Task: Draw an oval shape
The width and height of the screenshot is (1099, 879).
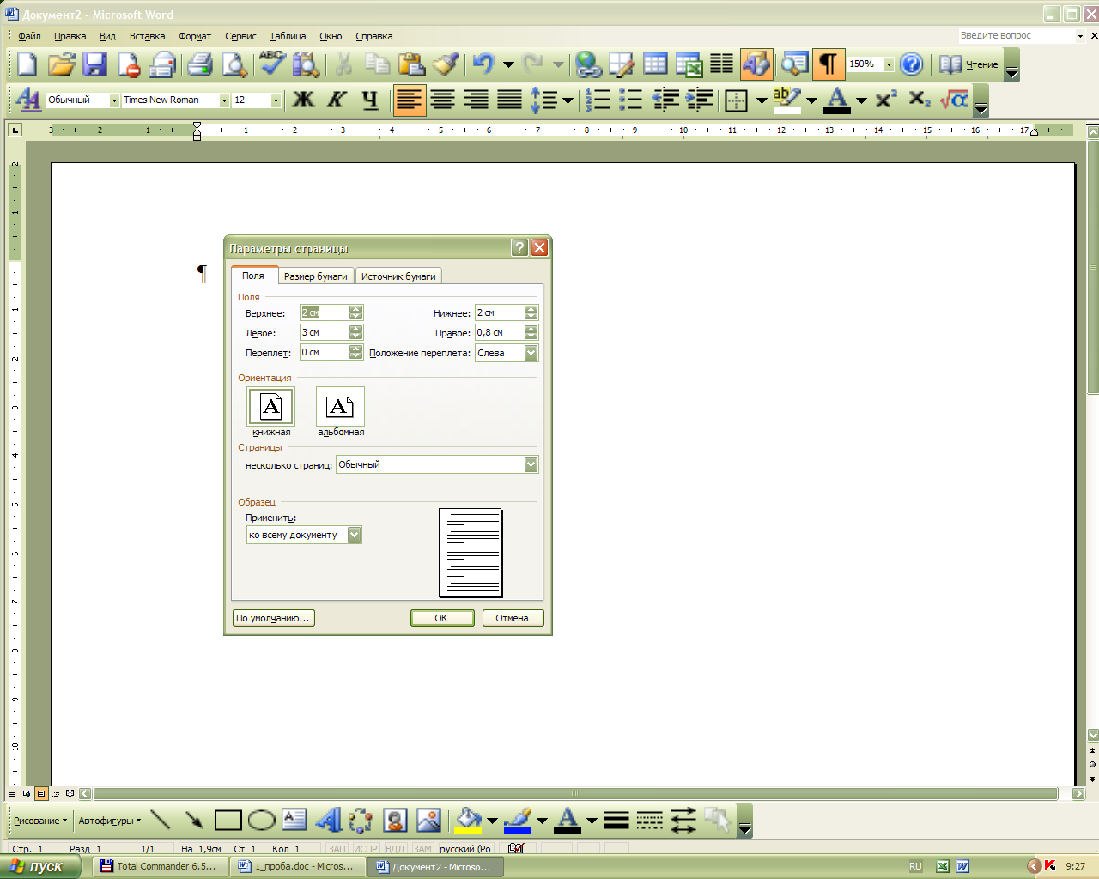Action: tap(261, 821)
